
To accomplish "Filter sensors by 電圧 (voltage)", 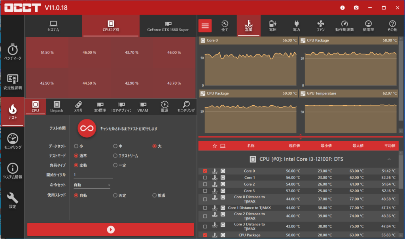I will [x=273, y=26].
